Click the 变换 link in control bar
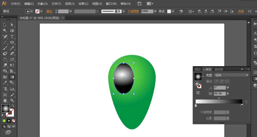Viewport: 257px width, 137px height. coord(241,12)
